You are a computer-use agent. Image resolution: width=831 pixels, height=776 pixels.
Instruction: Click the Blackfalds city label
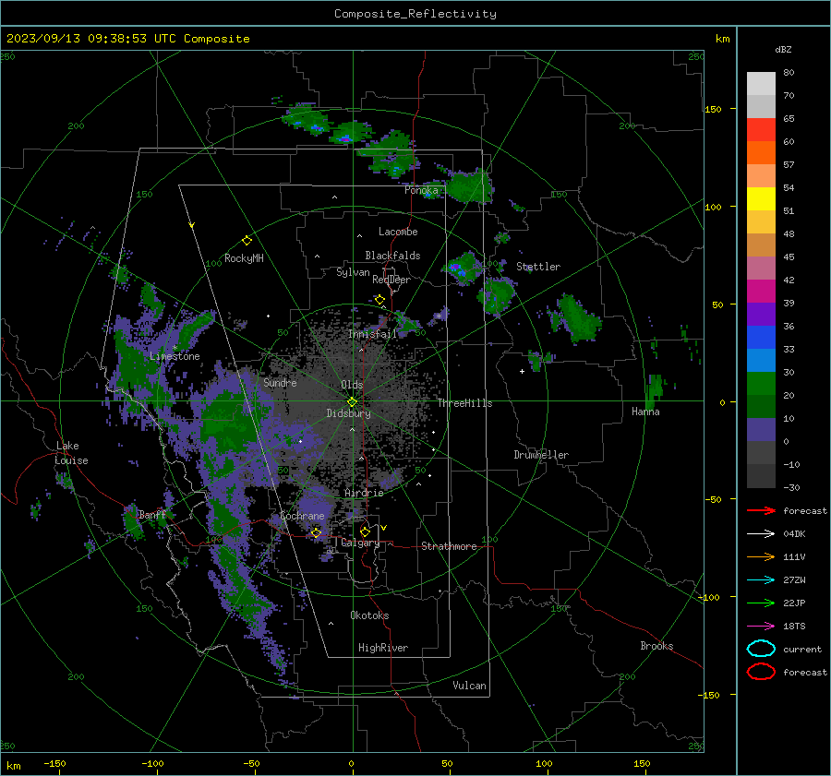[392, 256]
